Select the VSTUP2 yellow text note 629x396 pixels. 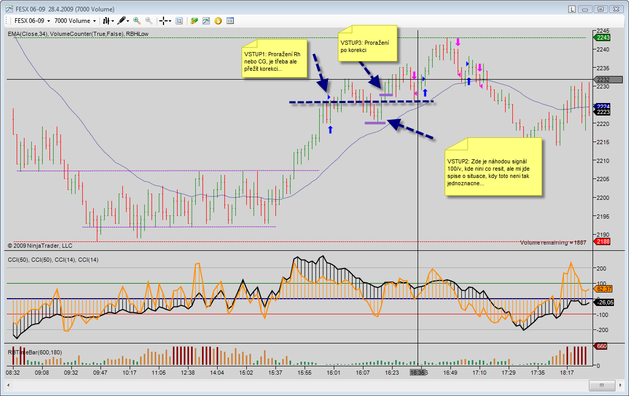point(493,167)
